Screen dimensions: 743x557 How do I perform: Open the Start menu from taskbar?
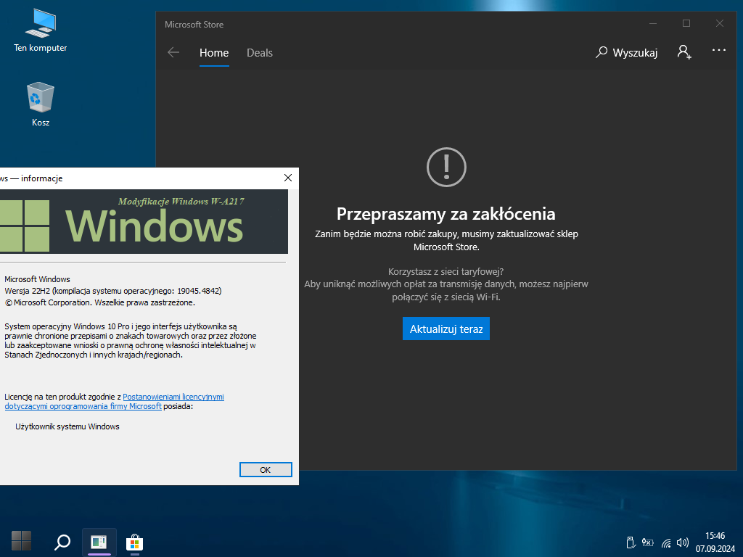coord(22,541)
